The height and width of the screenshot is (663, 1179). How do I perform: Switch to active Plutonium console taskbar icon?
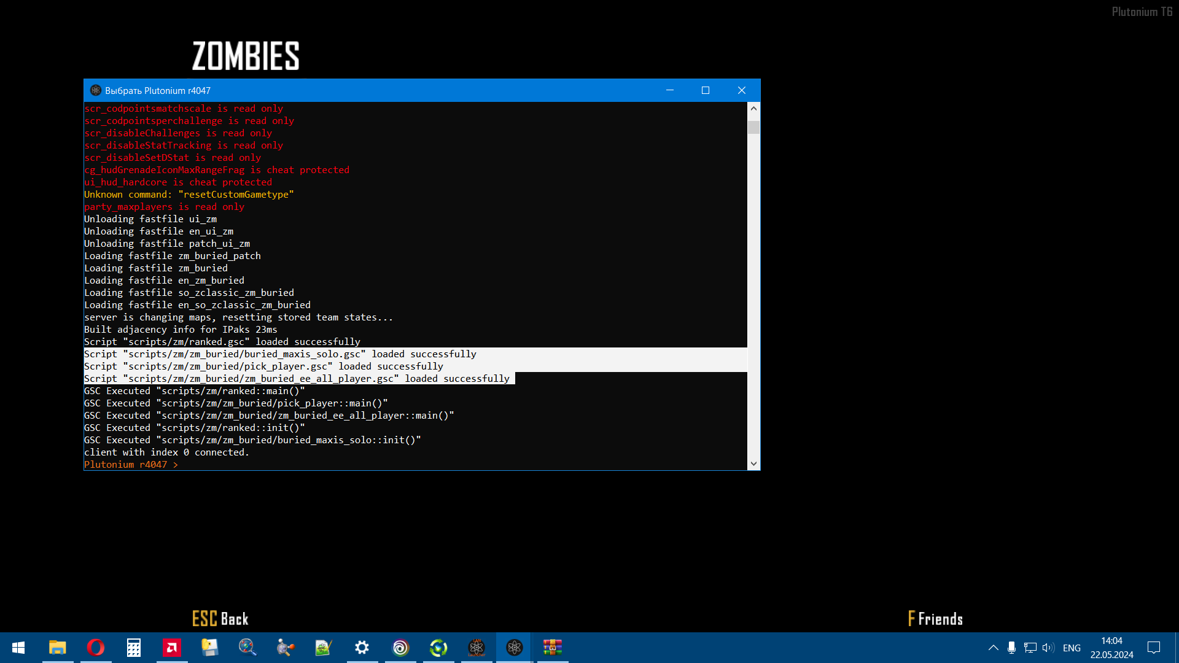(x=515, y=648)
